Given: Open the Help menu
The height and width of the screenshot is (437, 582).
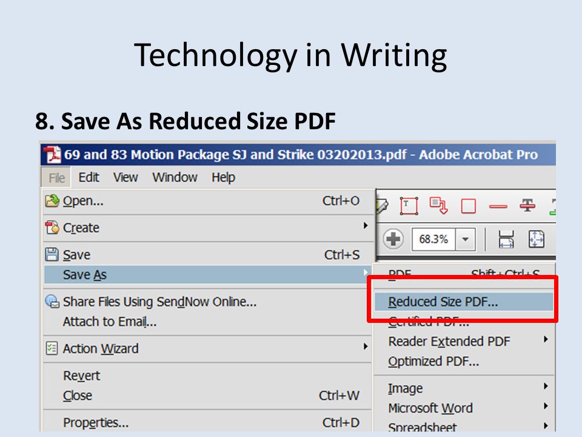Looking at the screenshot, I should pyautogui.click(x=224, y=178).
